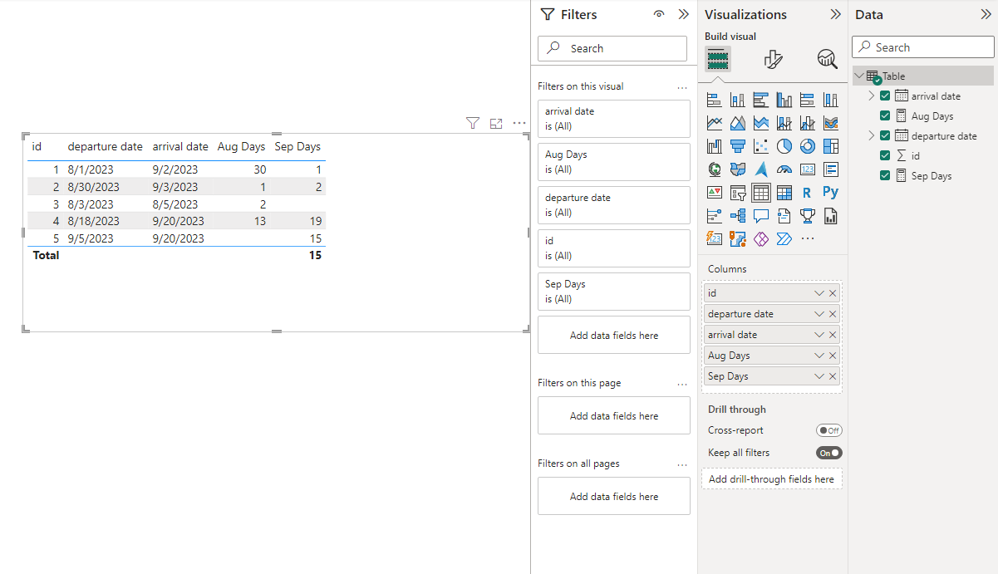This screenshot has width=998, height=574.
Task: Insert an R script visual
Action: pos(807,193)
